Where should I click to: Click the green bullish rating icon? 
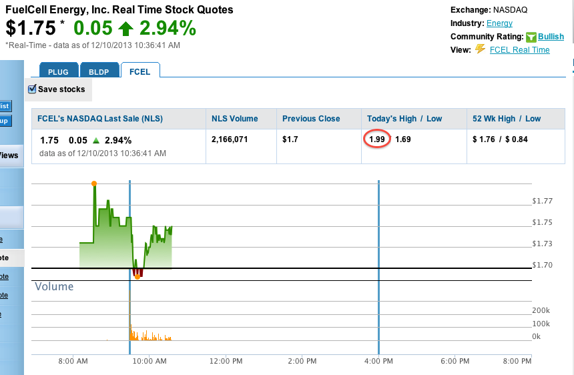coord(531,37)
